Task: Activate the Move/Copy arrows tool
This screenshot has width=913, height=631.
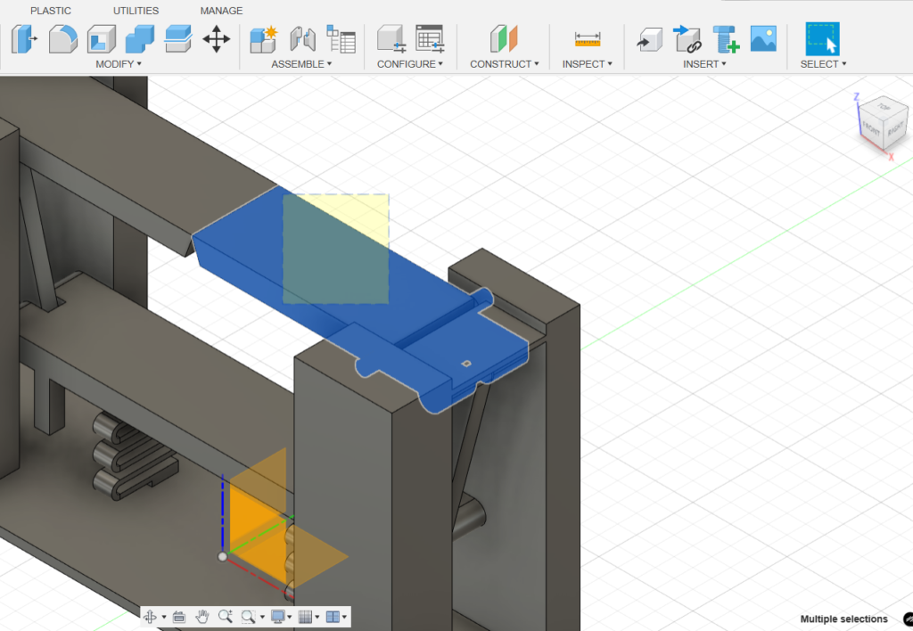Action: (216, 39)
